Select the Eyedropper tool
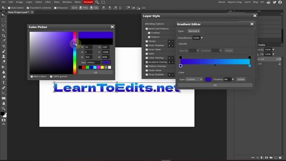 pos(4,41)
